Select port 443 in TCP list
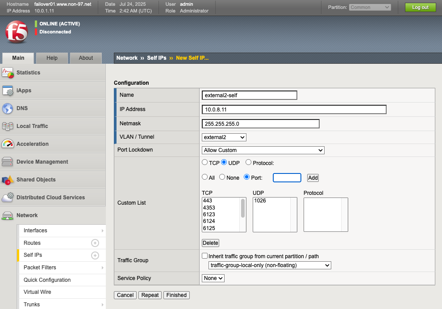Viewport: 442px width, 309px height. 221,201
